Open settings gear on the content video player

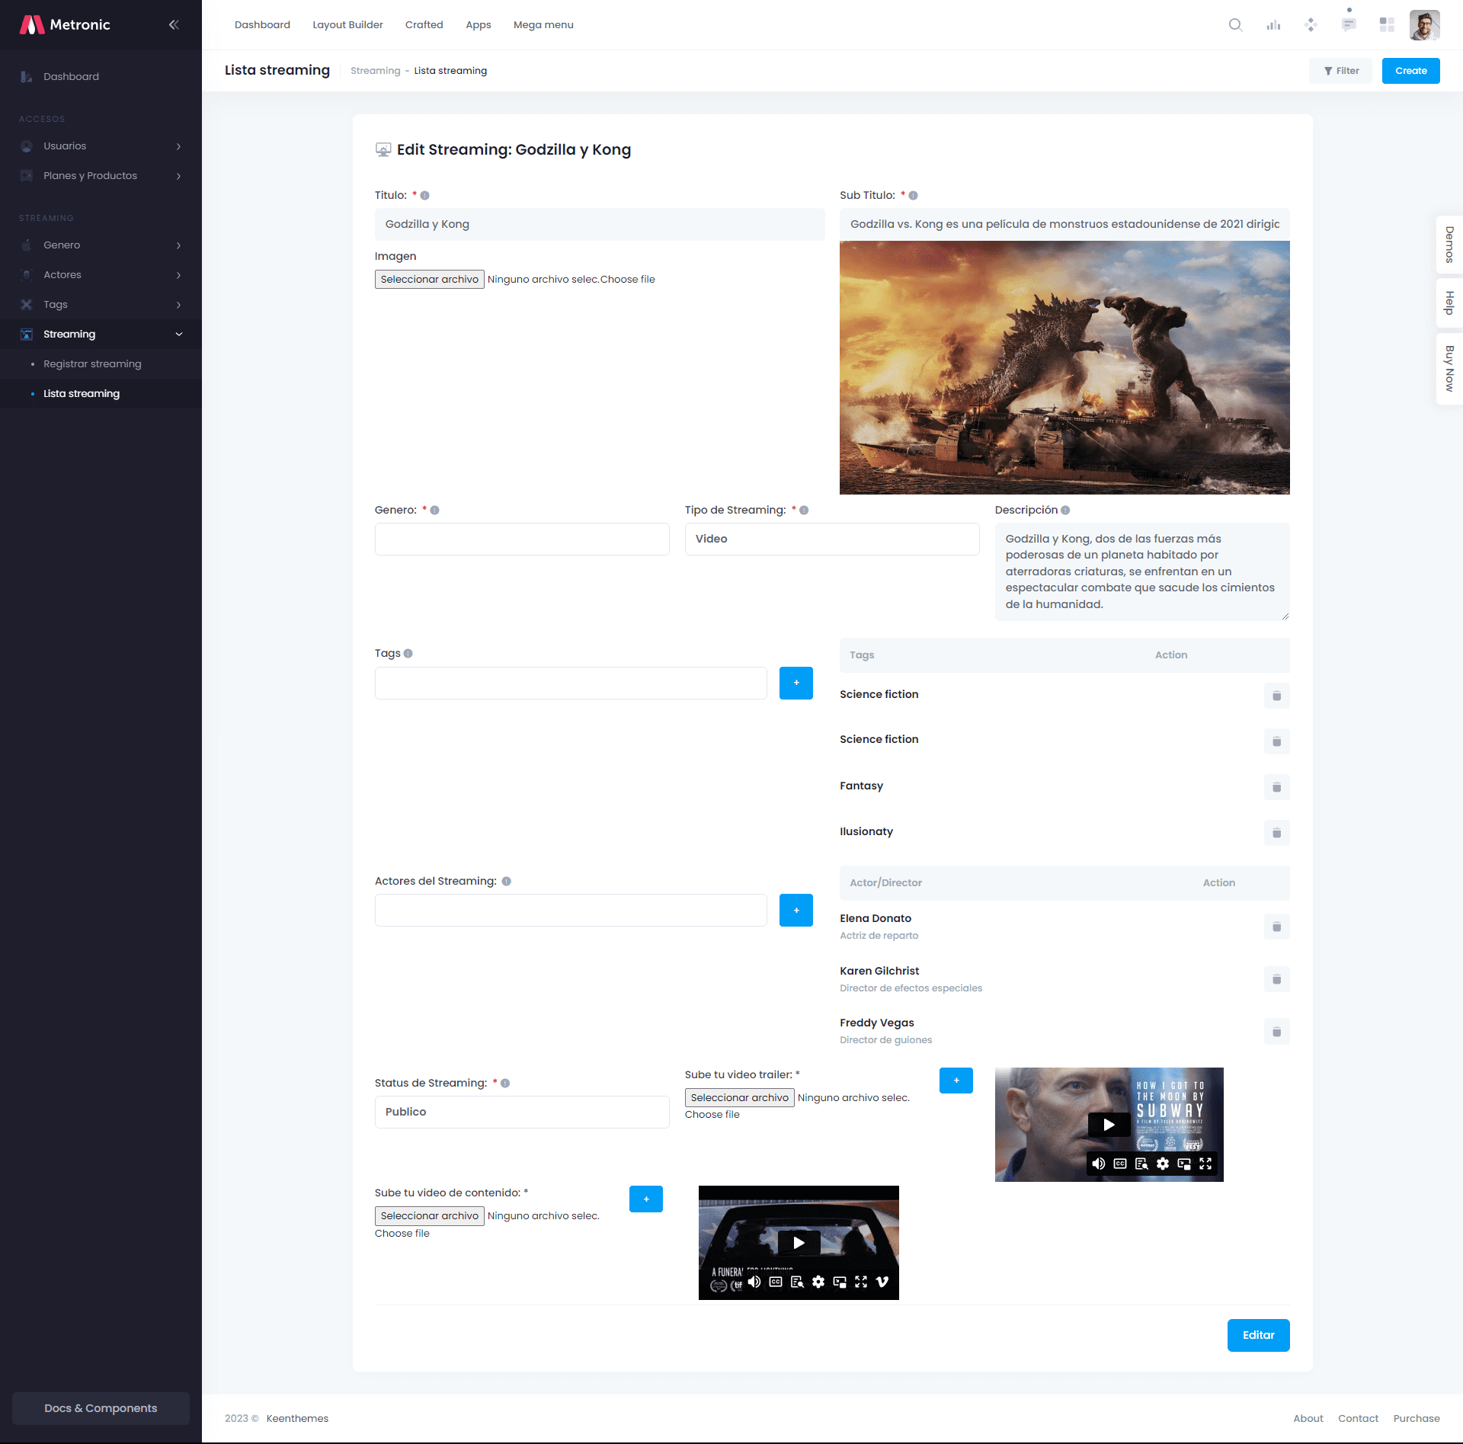pos(818,1282)
